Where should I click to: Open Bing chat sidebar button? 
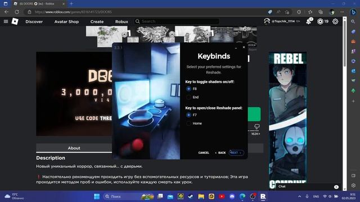pos(353,12)
